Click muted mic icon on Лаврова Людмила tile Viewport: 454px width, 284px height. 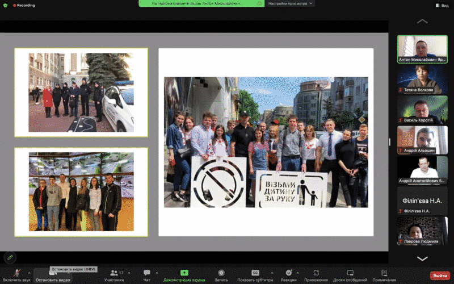pyautogui.click(x=401, y=241)
